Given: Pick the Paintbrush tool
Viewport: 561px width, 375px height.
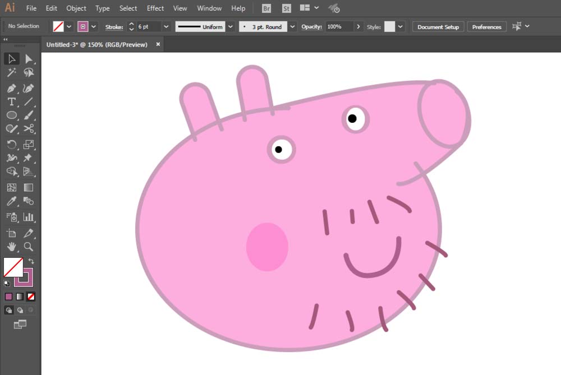Looking at the screenshot, I should (29, 115).
